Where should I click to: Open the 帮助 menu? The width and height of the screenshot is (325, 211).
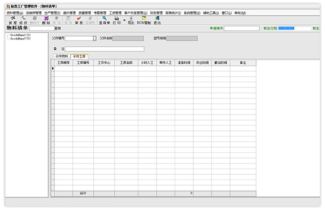point(240,13)
